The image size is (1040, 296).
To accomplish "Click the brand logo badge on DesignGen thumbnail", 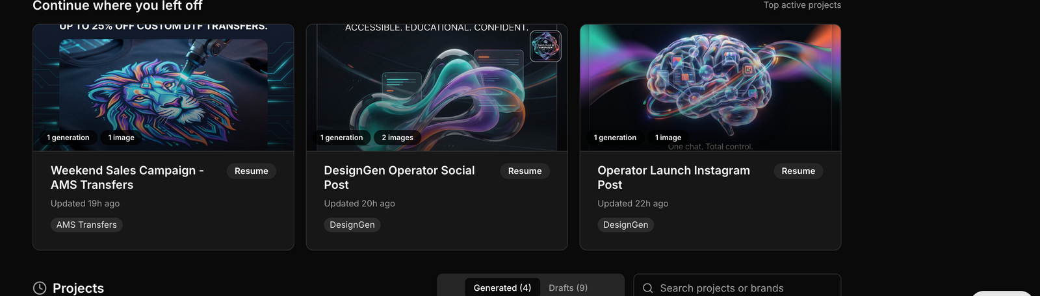I will (545, 47).
